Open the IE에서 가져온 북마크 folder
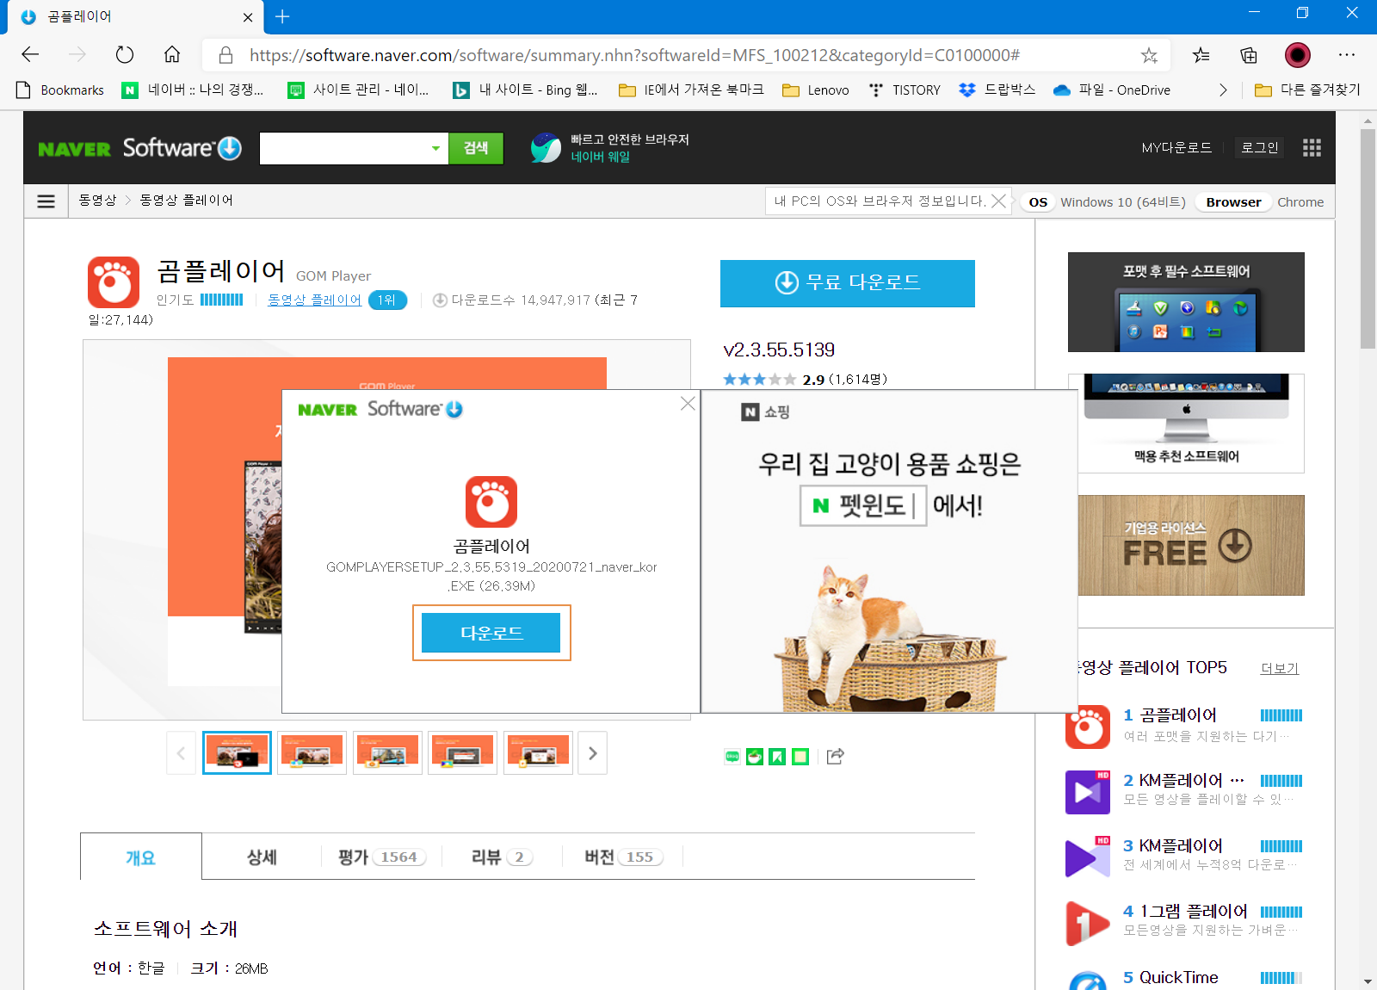Viewport: 1377px width, 990px height. pos(691,90)
